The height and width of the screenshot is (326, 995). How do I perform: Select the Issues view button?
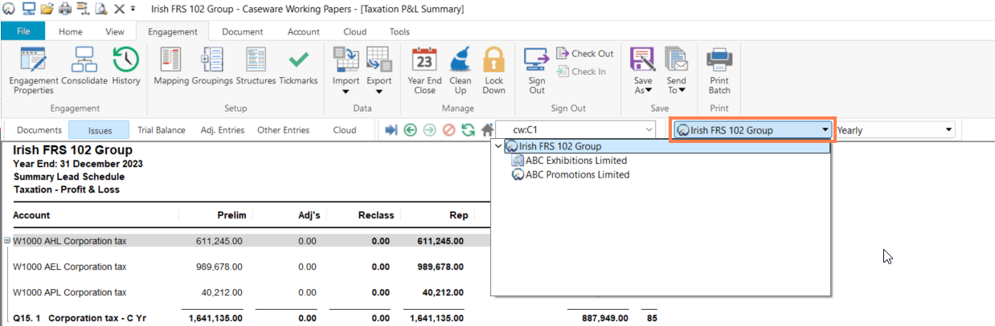coord(100,130)
